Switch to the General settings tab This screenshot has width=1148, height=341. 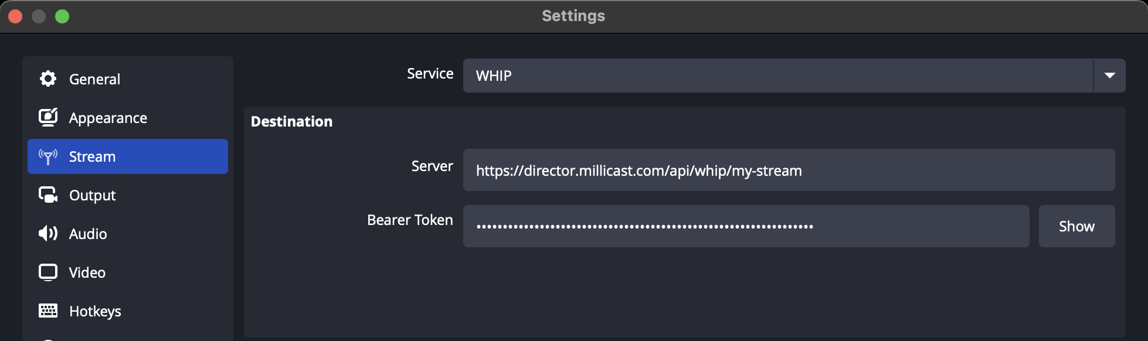click(x=95, y=79)
